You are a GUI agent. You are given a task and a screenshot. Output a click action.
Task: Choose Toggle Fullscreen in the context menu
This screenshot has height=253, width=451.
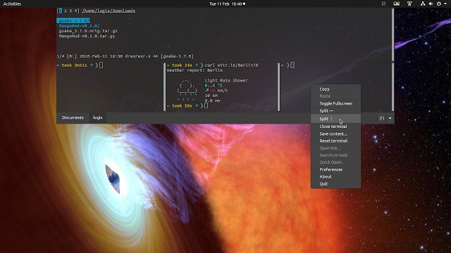pos(335,103)
